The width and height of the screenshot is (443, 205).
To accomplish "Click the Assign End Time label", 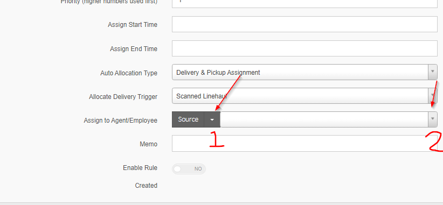I will pyautogui.click(x=134, y=49).
